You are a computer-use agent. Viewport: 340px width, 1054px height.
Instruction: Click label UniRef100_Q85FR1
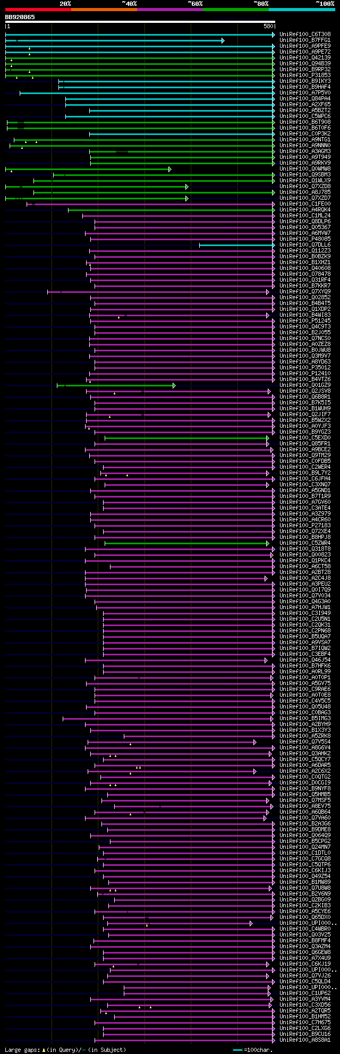pos(305,444)
